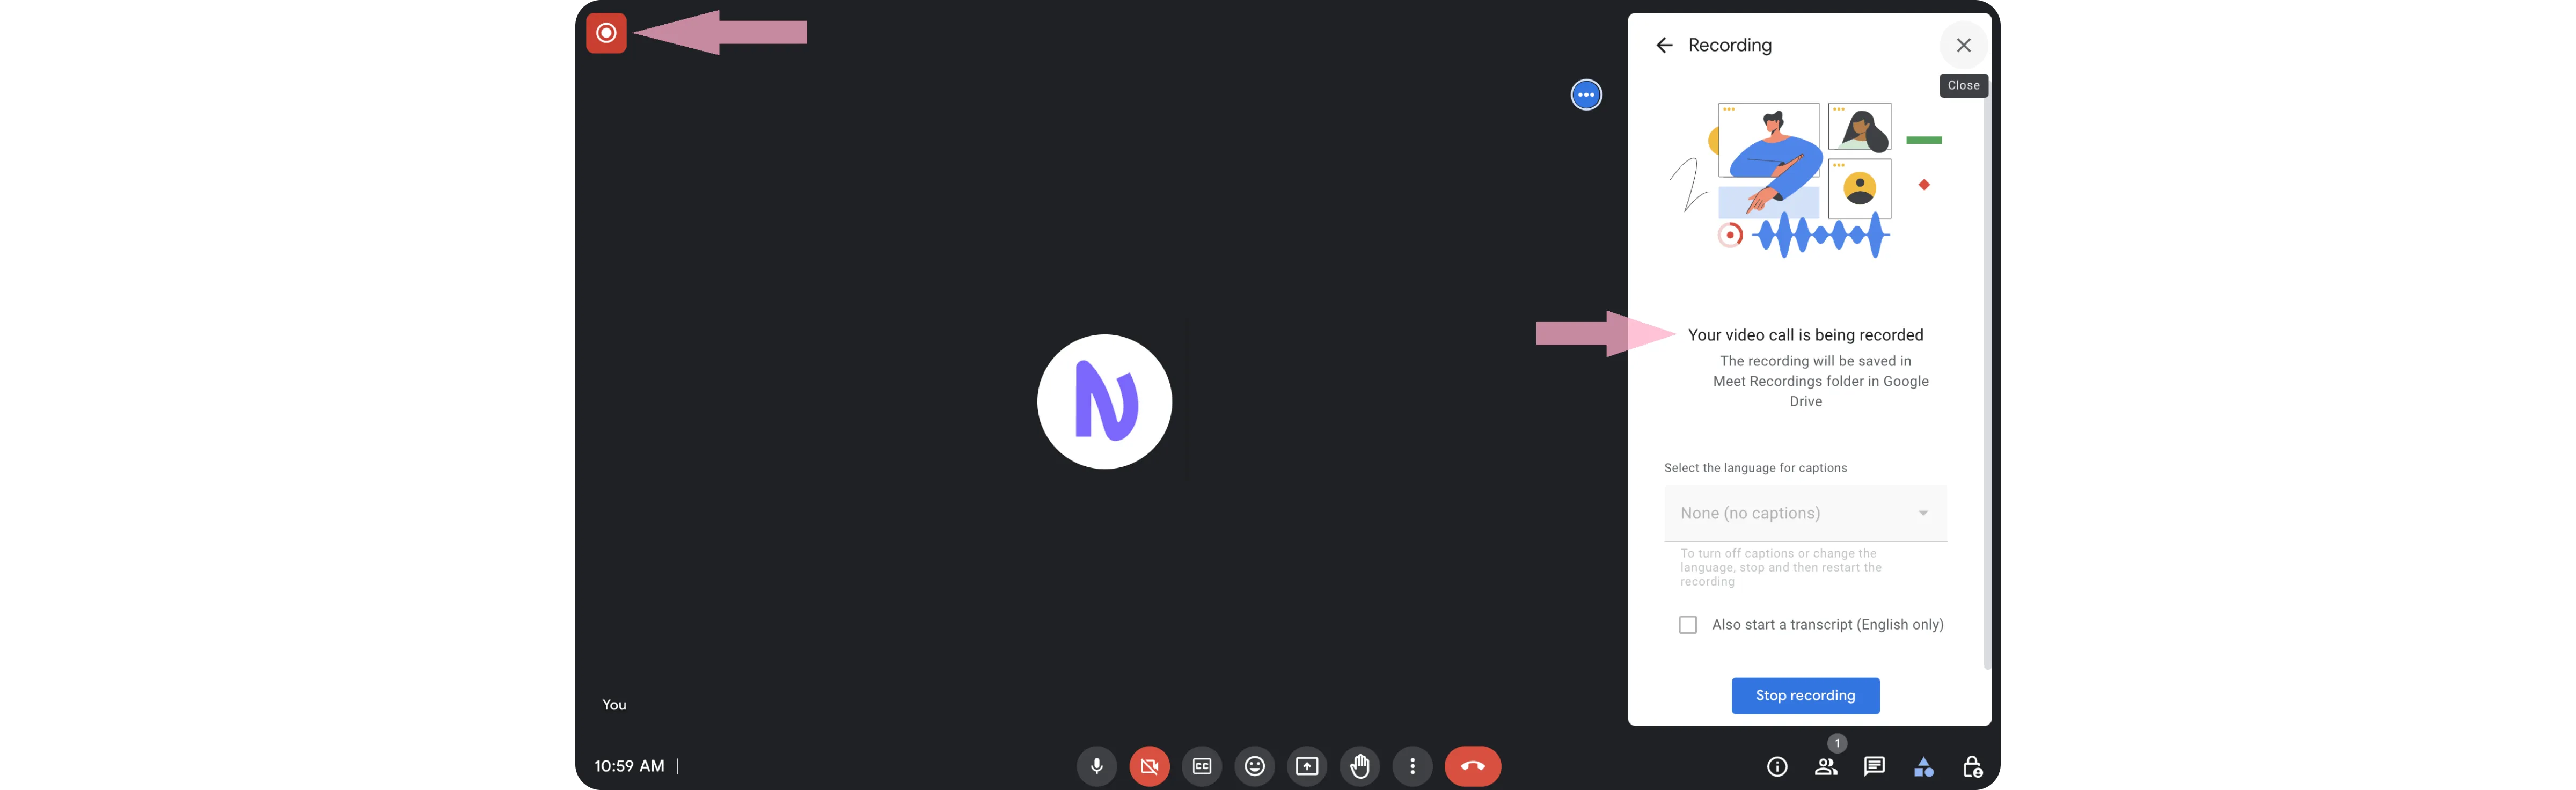Open the in-call chat panel
This screenshot has height=790, width=2576.
tap(1874, 766)
